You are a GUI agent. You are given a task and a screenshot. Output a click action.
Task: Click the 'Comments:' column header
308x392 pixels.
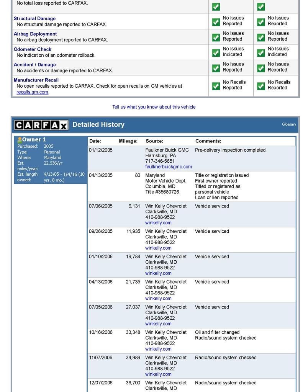pyautogui.click(x=208, y=141)
